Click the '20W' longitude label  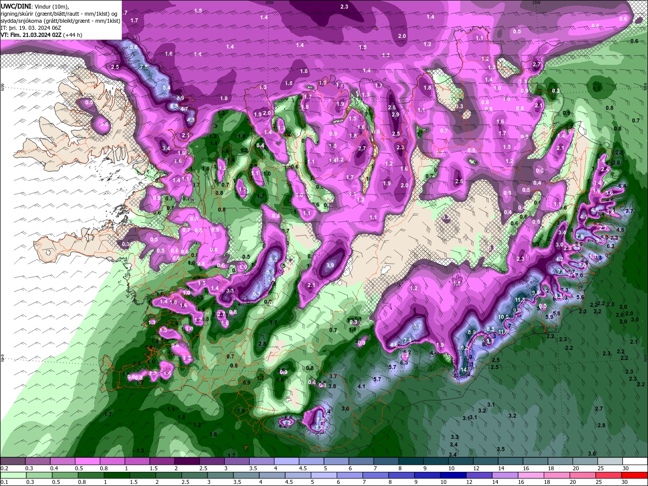269,3
